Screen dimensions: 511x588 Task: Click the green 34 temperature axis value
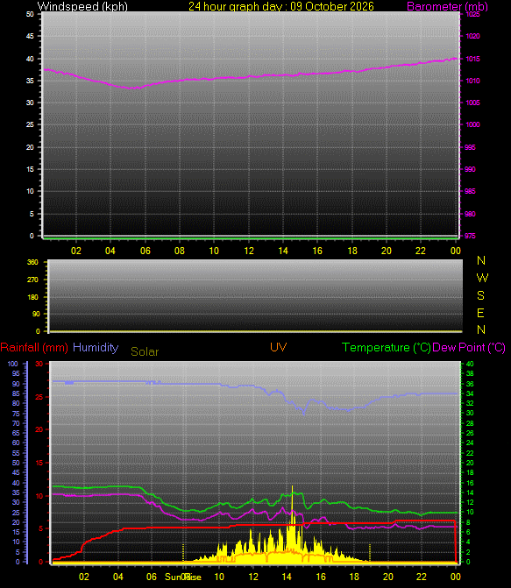pos(470,393)
